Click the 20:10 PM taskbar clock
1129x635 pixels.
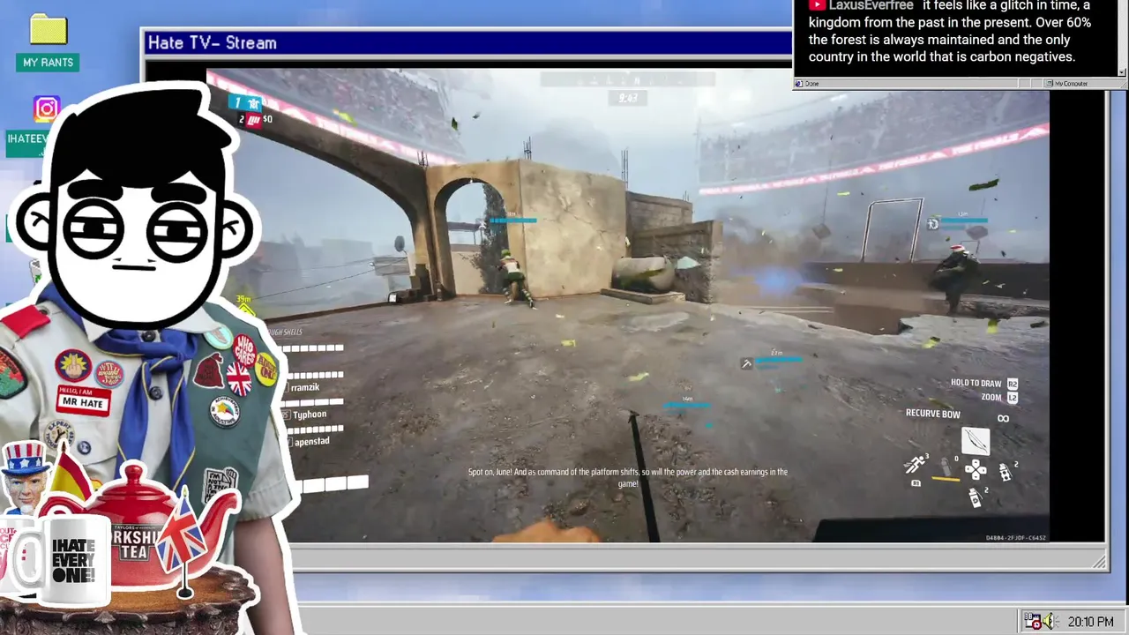[1090, 622]
